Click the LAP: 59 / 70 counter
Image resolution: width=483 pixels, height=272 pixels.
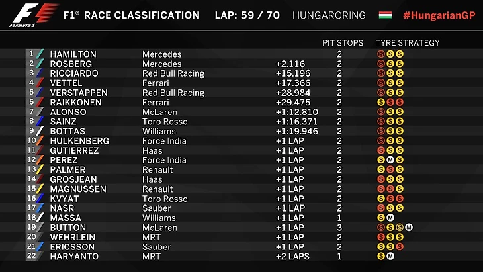click(x=247, y=15)
